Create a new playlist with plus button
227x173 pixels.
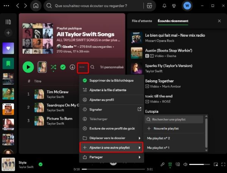pyautogui.click(x=8, y=33)
